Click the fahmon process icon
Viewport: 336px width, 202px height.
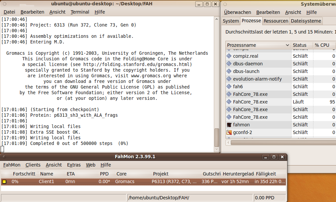tap(229, 125)
